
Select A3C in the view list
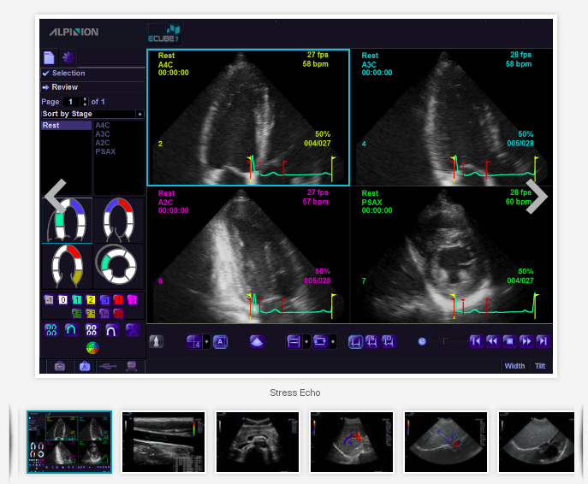tap(103, 134)
